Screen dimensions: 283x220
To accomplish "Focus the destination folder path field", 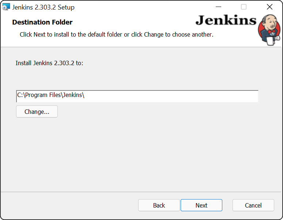I will (x=137, y=96).
